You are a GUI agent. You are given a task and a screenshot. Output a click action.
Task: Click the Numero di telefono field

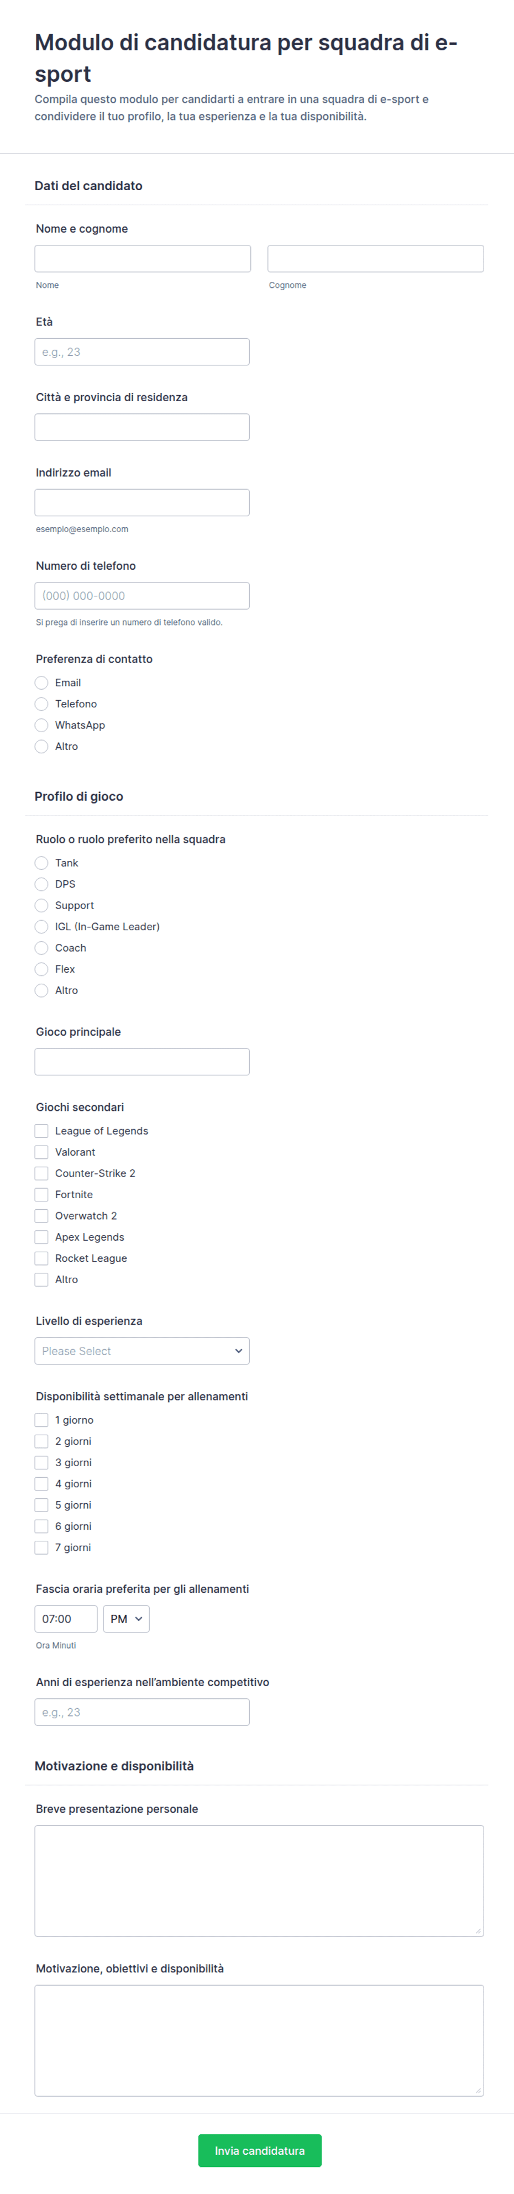(x=143, y=595)
